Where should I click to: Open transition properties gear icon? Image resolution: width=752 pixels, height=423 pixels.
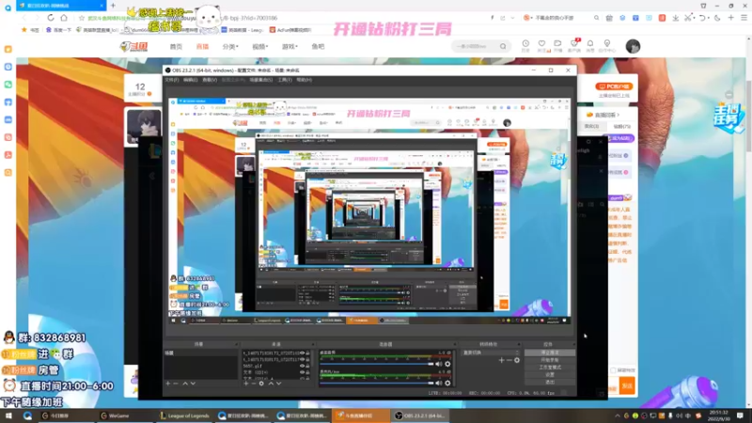click(516, 360)
